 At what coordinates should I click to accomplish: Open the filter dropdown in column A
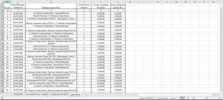(x=9, y=11)
